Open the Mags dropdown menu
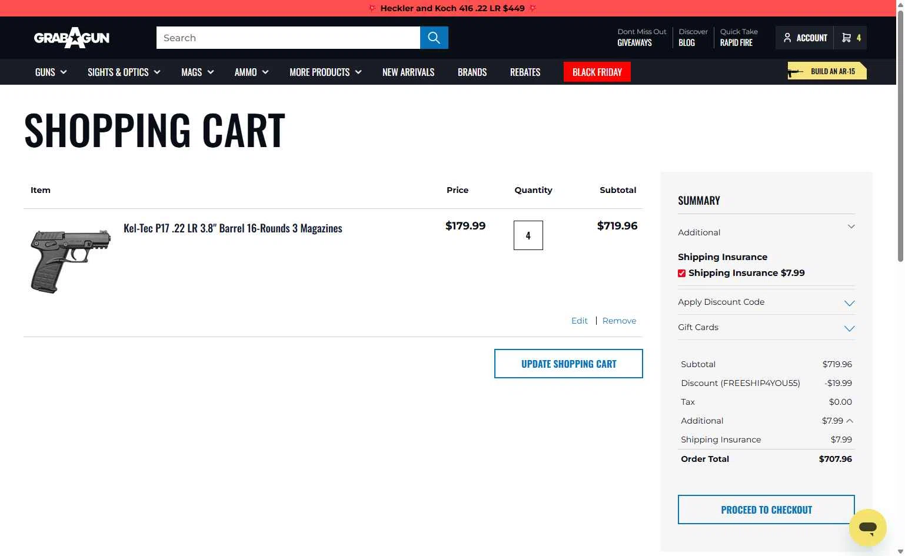 [197, 72]
